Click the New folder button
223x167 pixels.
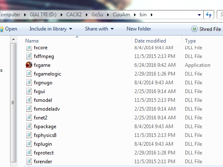point(139,29)
